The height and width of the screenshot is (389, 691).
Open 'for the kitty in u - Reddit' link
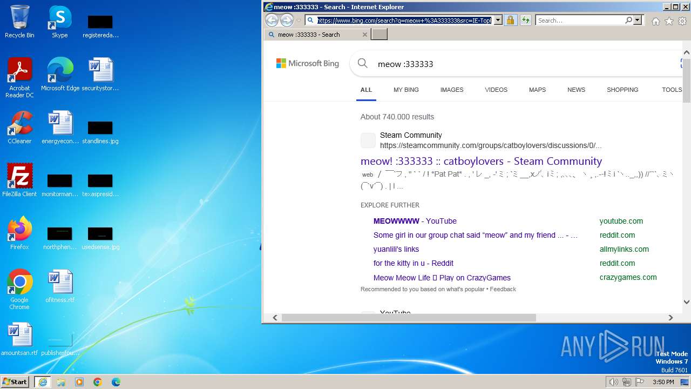coord(414,263)
